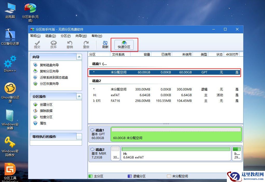Collapse the 向导 sidebar panel
Image resolution: width=265 pixels, height=182 pixels.
coord(79,57)
